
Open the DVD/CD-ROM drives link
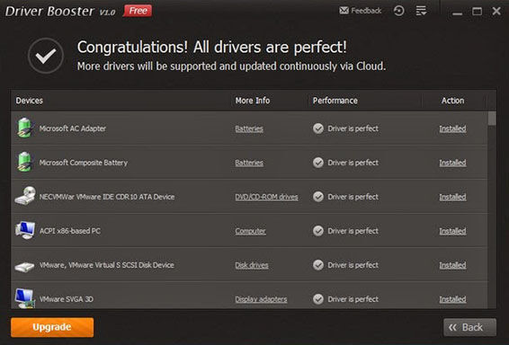[266, 197]
